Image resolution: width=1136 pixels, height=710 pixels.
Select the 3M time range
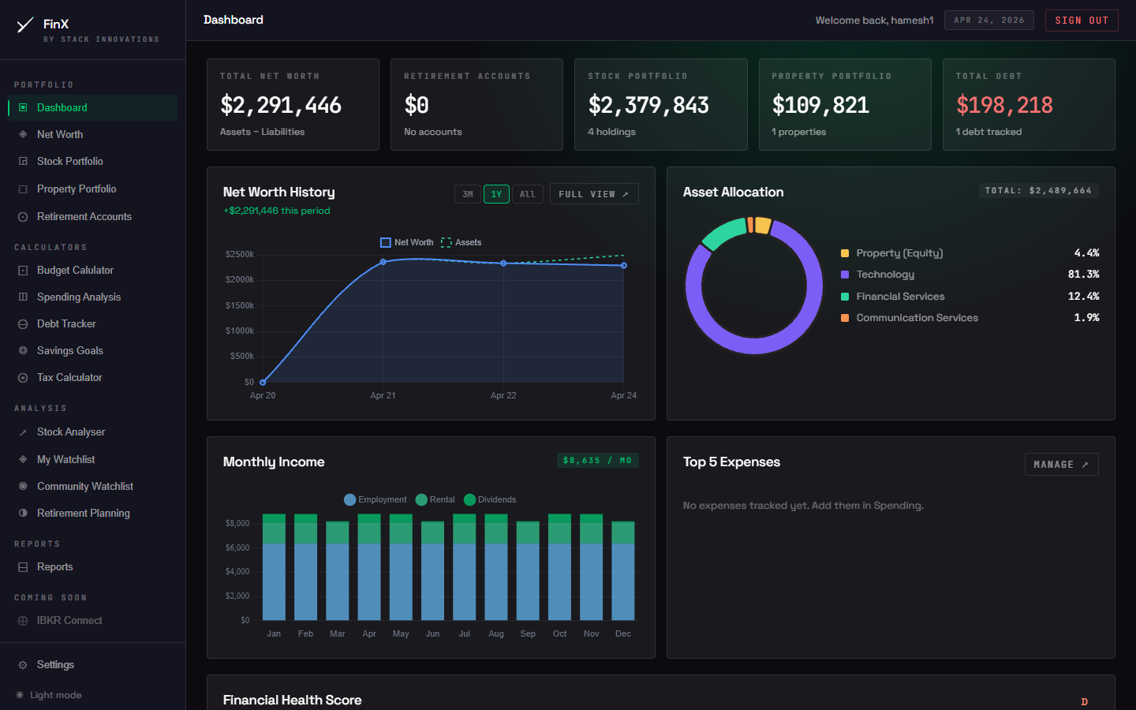(x=468, y=194)
